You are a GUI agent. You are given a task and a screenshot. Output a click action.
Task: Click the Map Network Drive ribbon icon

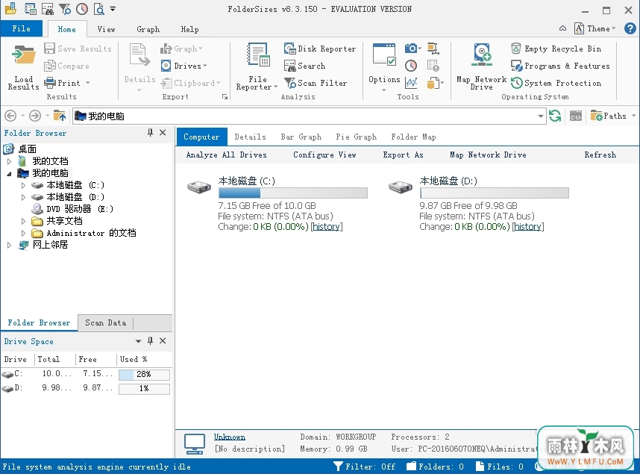482,54
